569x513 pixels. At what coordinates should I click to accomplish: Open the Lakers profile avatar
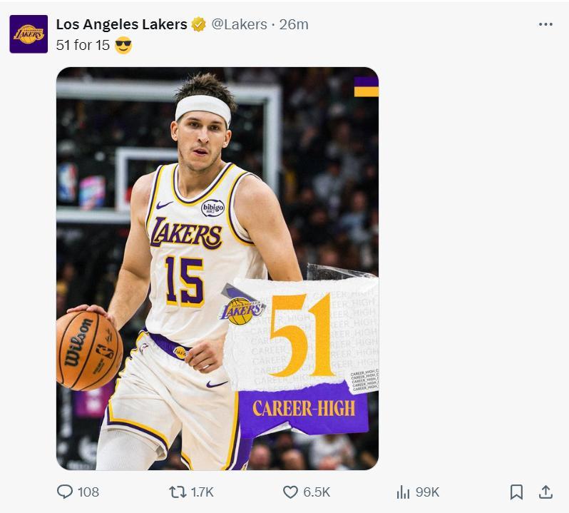(x=29, y=34)
